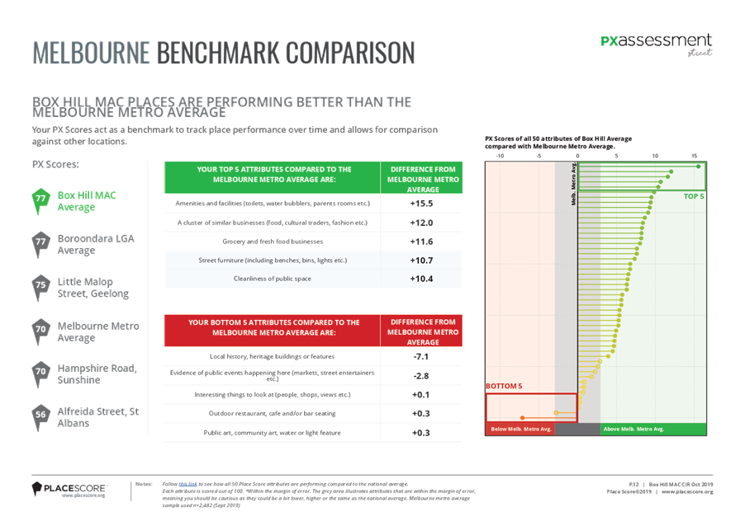This screenshot has height=526, width=745.
Task: Click the topmost green chart marker near 15
Action: click(699, 167)
